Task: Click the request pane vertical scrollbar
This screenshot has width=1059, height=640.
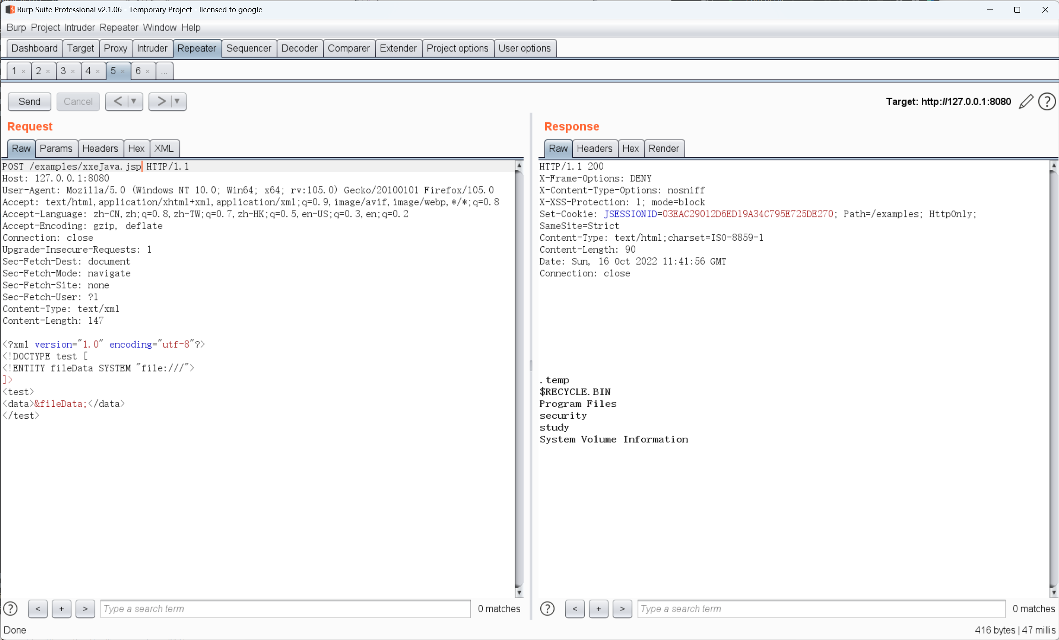Action: coord(519,378)
